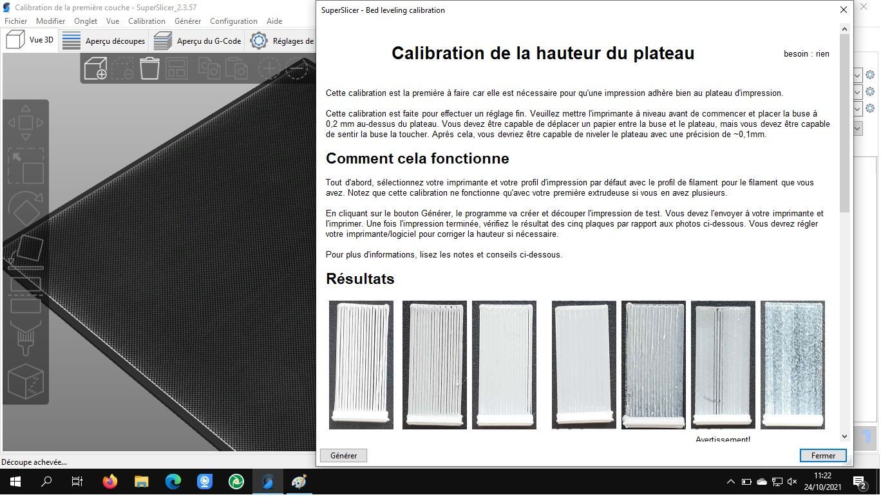Click the Copy icon in 3D toolbar
This screenshot has width=881, height=497.
[209, 68]
